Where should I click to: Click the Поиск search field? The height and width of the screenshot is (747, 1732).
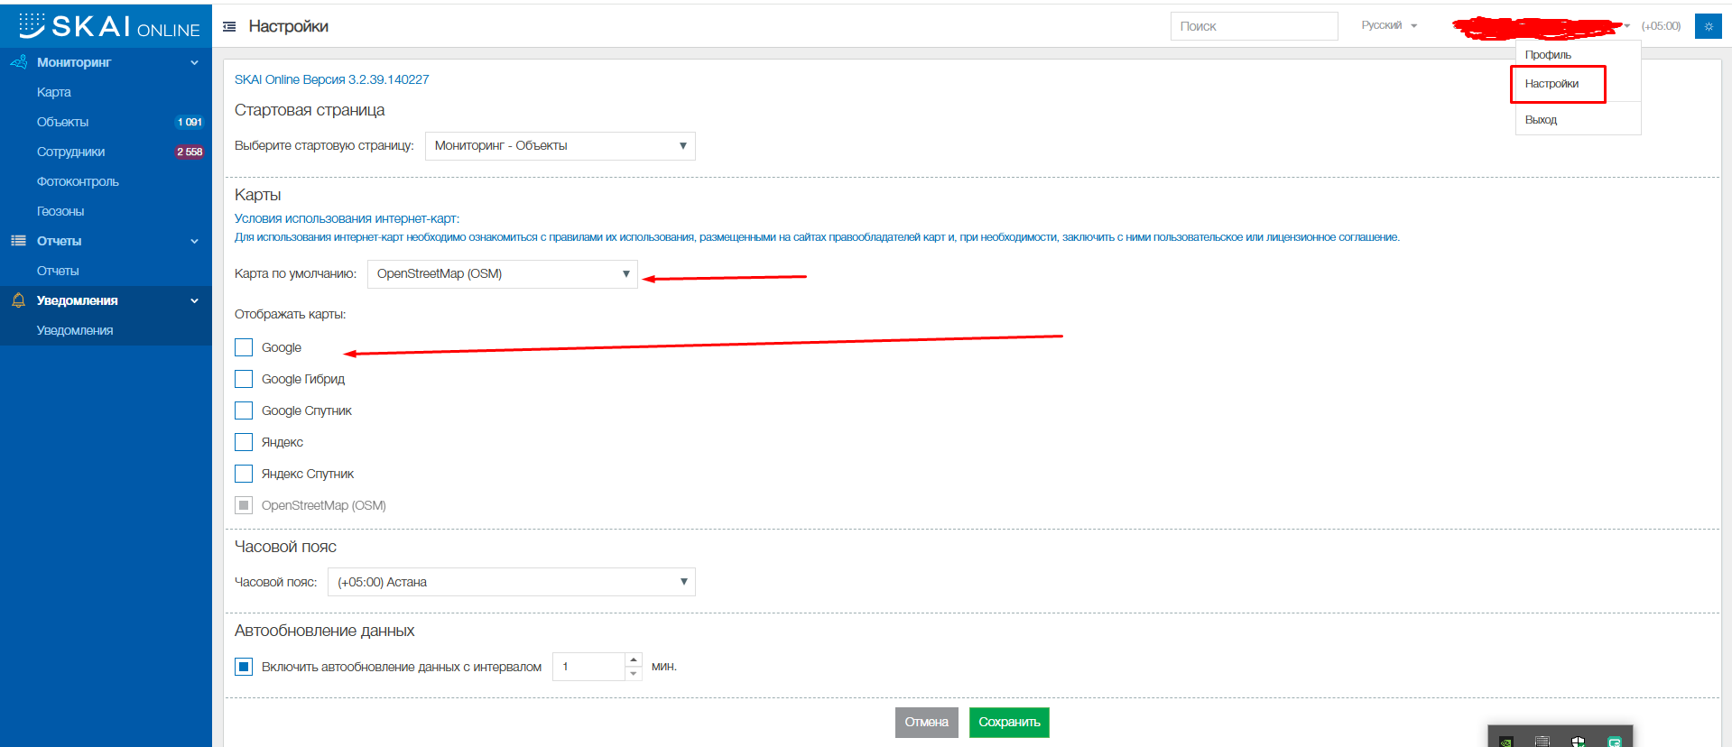[x=1254, y=26]
